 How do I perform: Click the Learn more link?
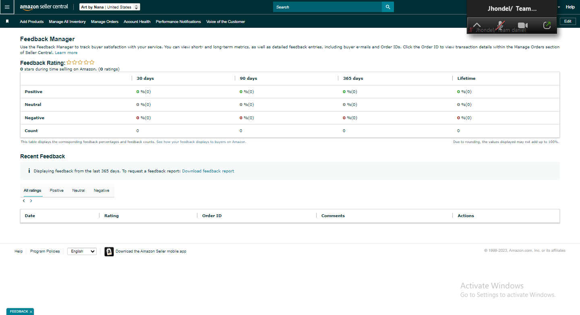[66, 53]
